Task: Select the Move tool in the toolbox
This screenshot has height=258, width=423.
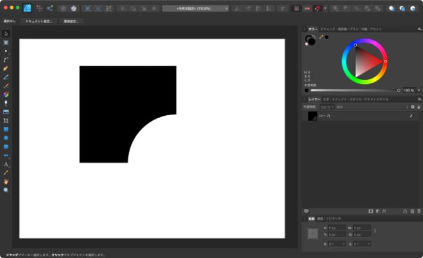Action: (x=6, y=33)
